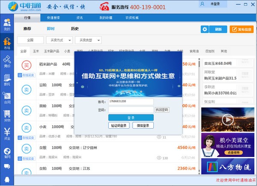Play the city night video thumbnail
Screen dimensions: 257x186
tap(218, 119)
